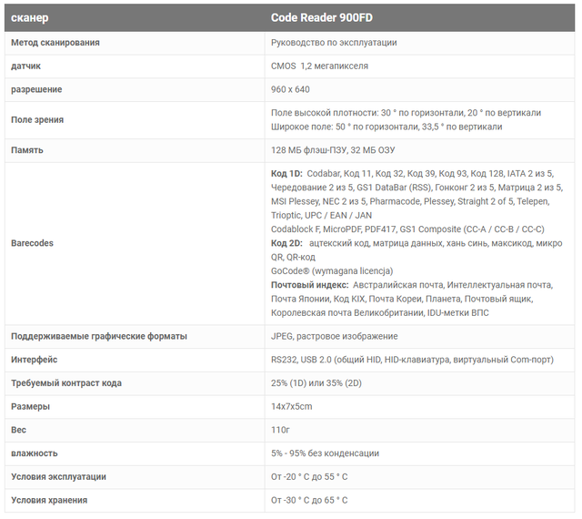Click 'JPEG, растровое изображение' value
The height and width of the screenshot is (519, 582).
pyautogui.click(x=332, y=336)
